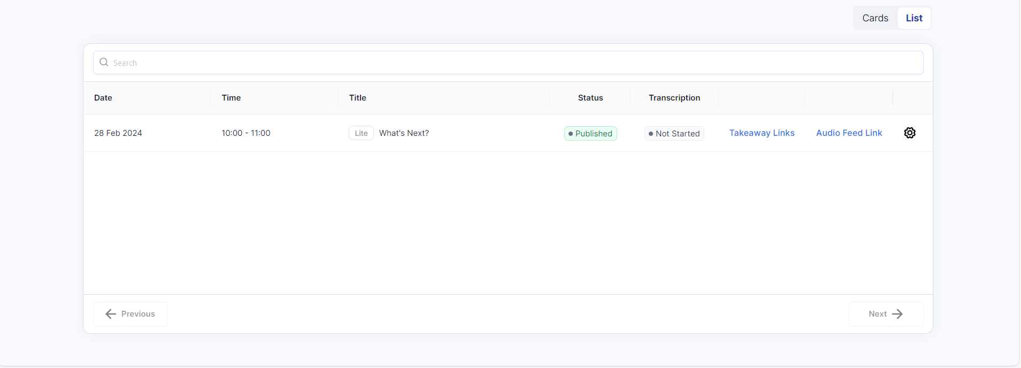The width and height of the screenshot is (1021, 368).
Task: Click the Not Started transcription badge
Action: pos(674,133)
